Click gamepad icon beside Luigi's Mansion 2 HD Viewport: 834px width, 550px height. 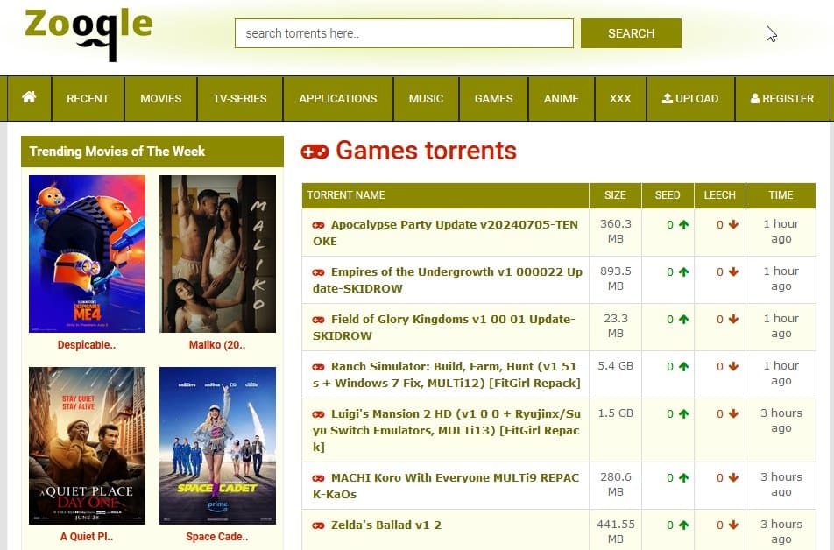point(318,414)
